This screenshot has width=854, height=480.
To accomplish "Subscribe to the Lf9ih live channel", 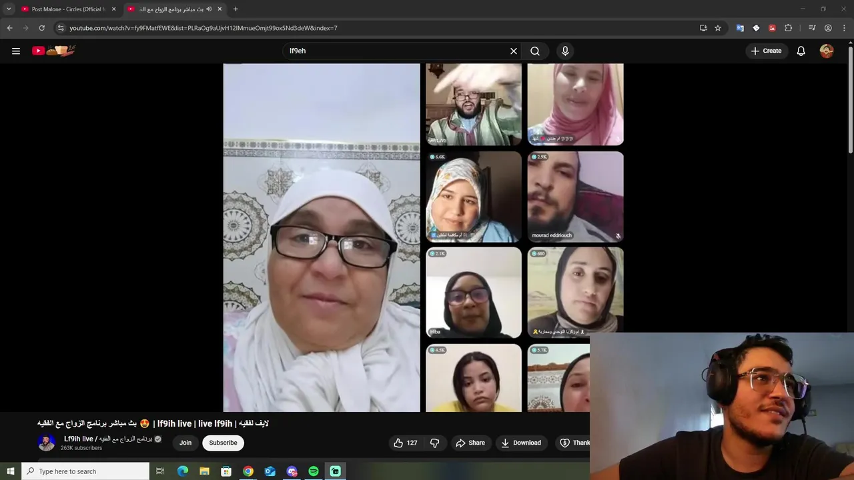I will click(223, 443).
